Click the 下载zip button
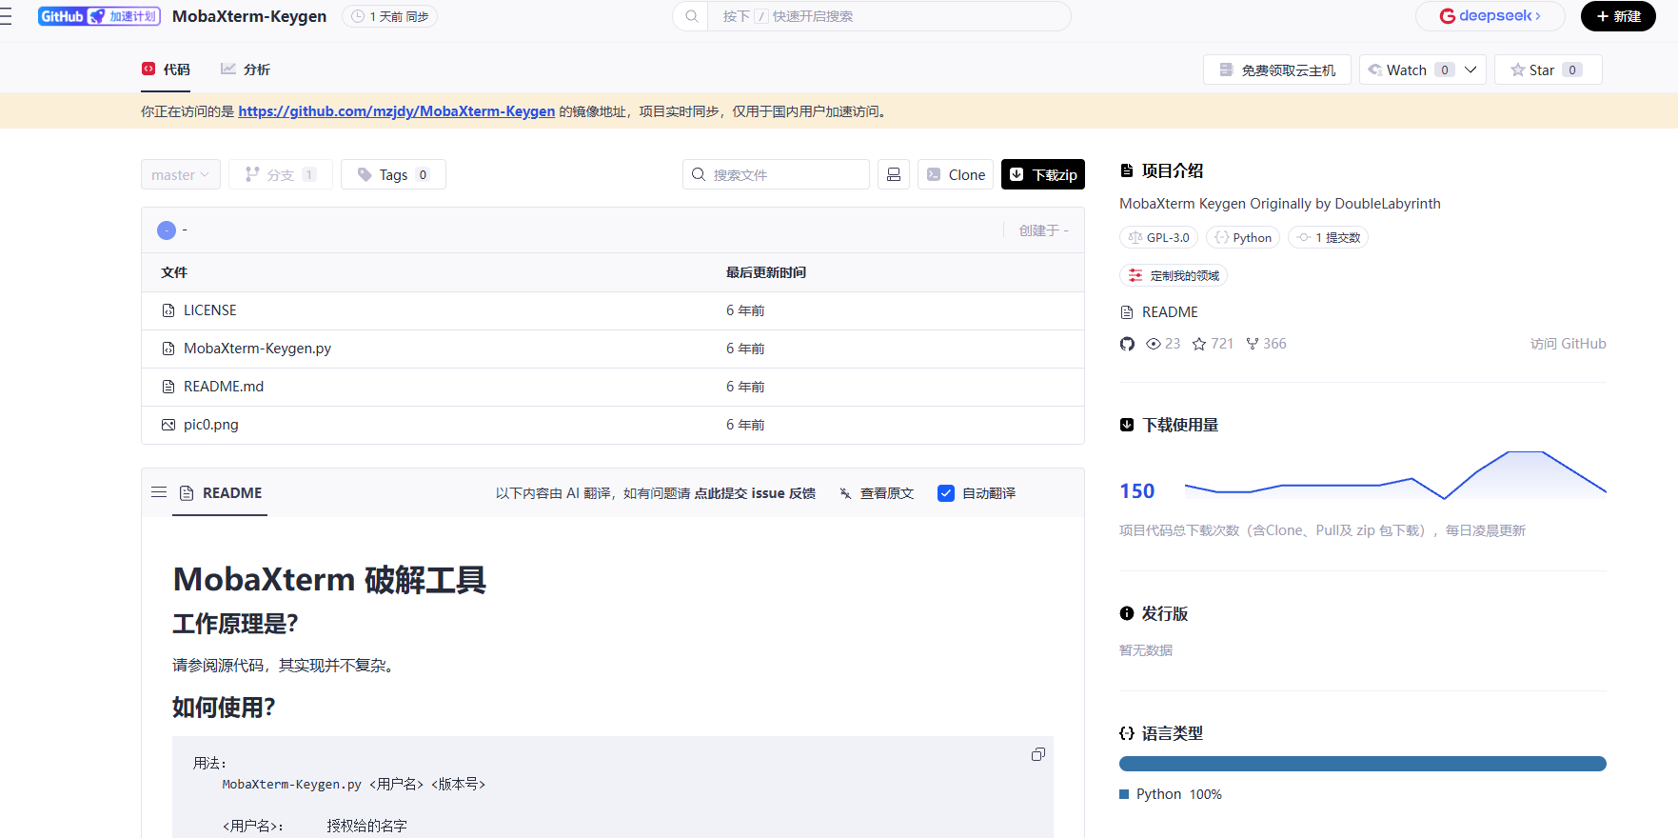The width and height of the screenshot is (1678, 838). pos(1043,174)
